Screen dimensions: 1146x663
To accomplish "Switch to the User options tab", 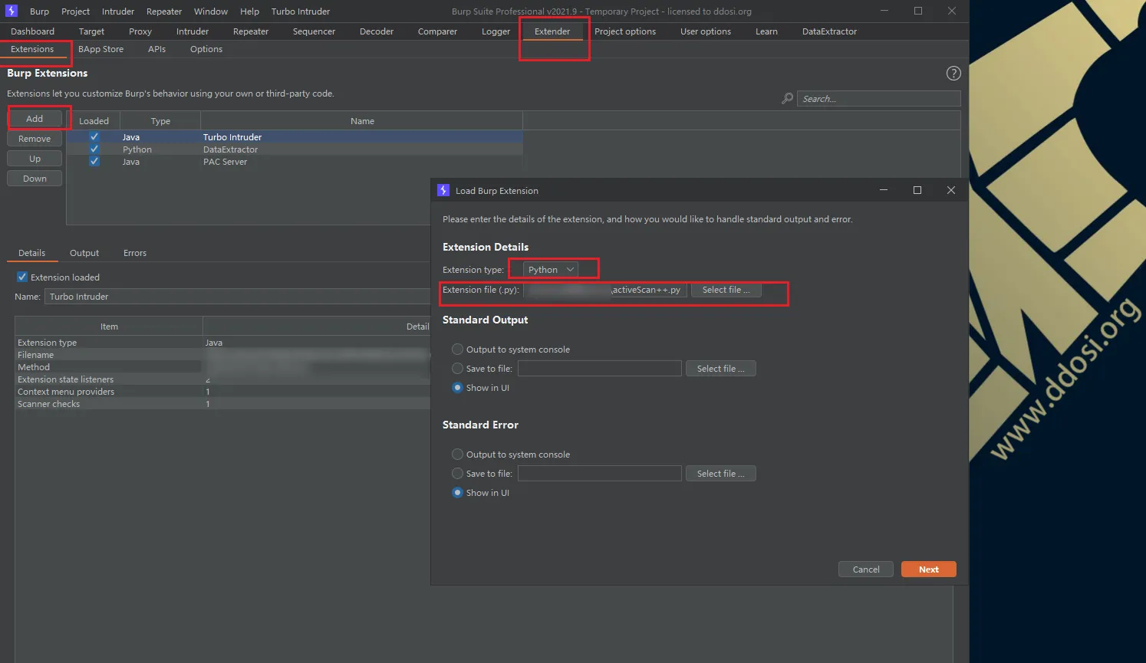I will (x=706, y=31).
